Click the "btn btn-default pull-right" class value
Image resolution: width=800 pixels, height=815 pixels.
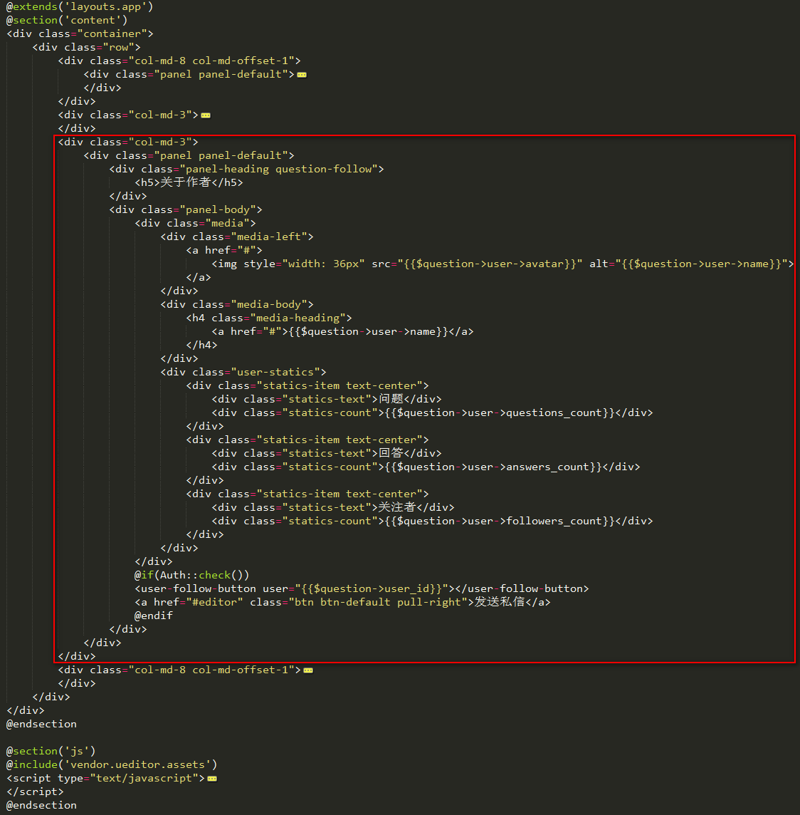[x=378, y=602]
